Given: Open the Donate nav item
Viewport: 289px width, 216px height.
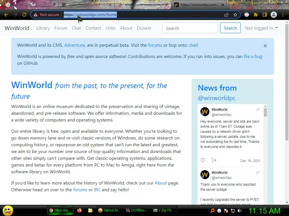Looking at the screenshot, I should pos(144,28).
